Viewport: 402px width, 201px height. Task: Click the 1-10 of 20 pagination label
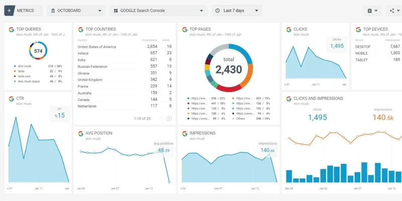pyautogui.click(x=142, y=119)
